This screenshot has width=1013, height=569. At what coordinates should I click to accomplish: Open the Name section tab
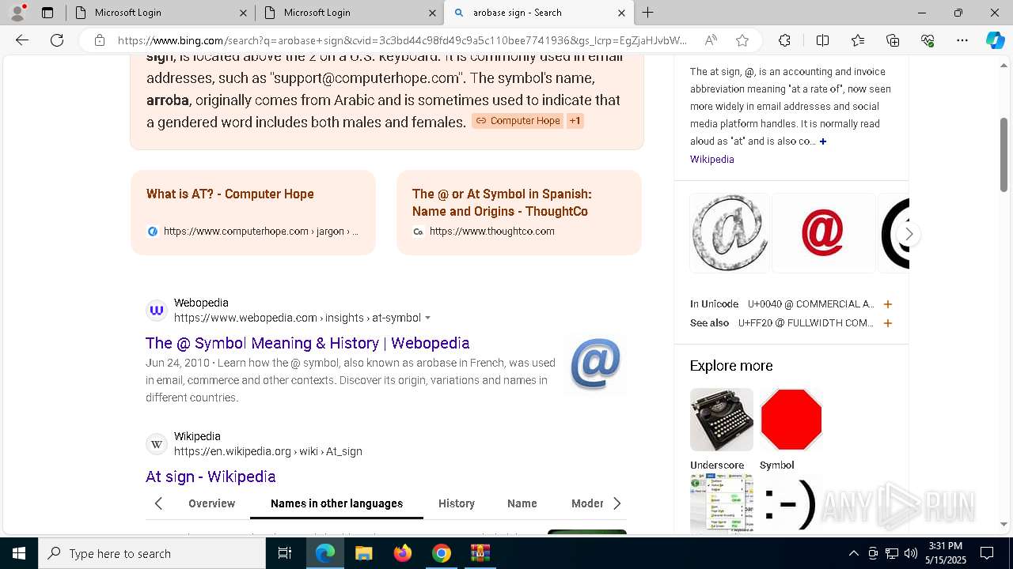click(522, 503)
